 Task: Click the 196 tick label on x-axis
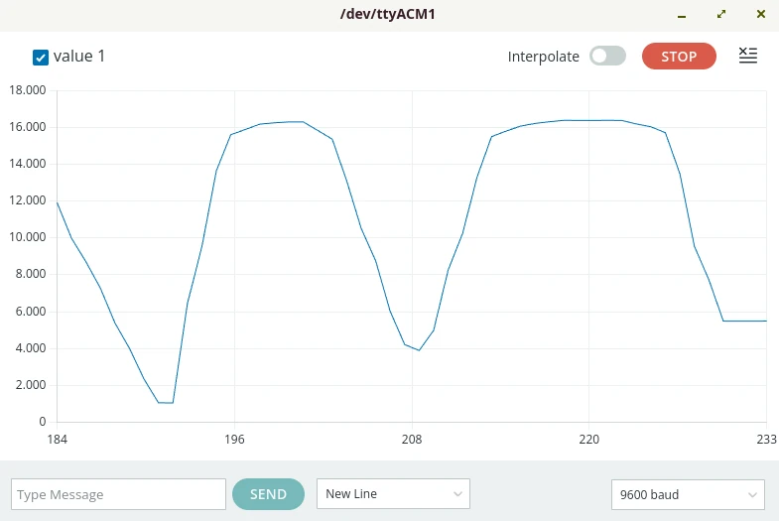click(x=235, y=439)
